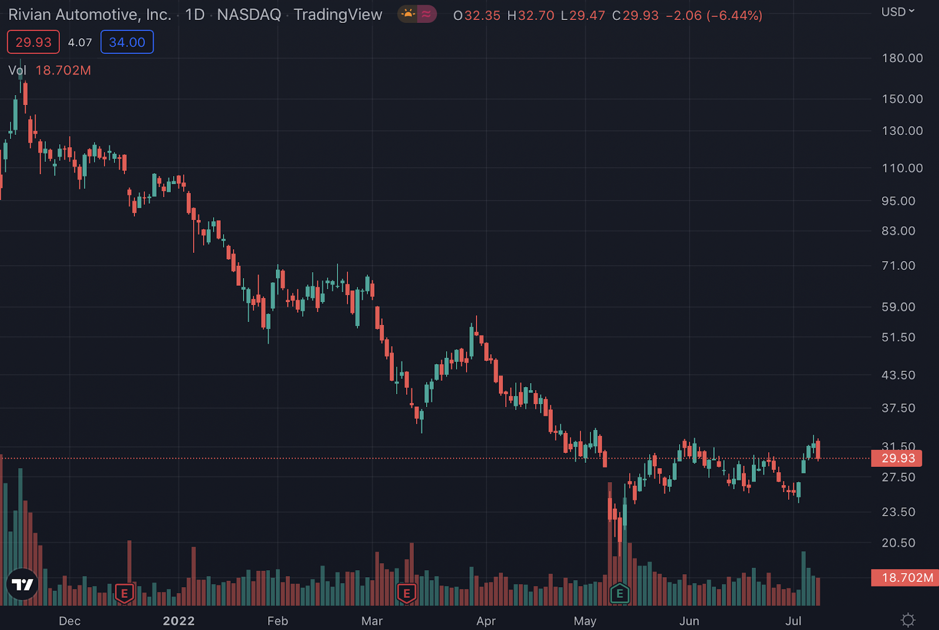
Task: Click the 20.50 price axis label
Action: (x=899, y=543)
